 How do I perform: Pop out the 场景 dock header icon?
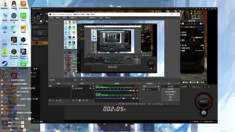click(69, 83)
